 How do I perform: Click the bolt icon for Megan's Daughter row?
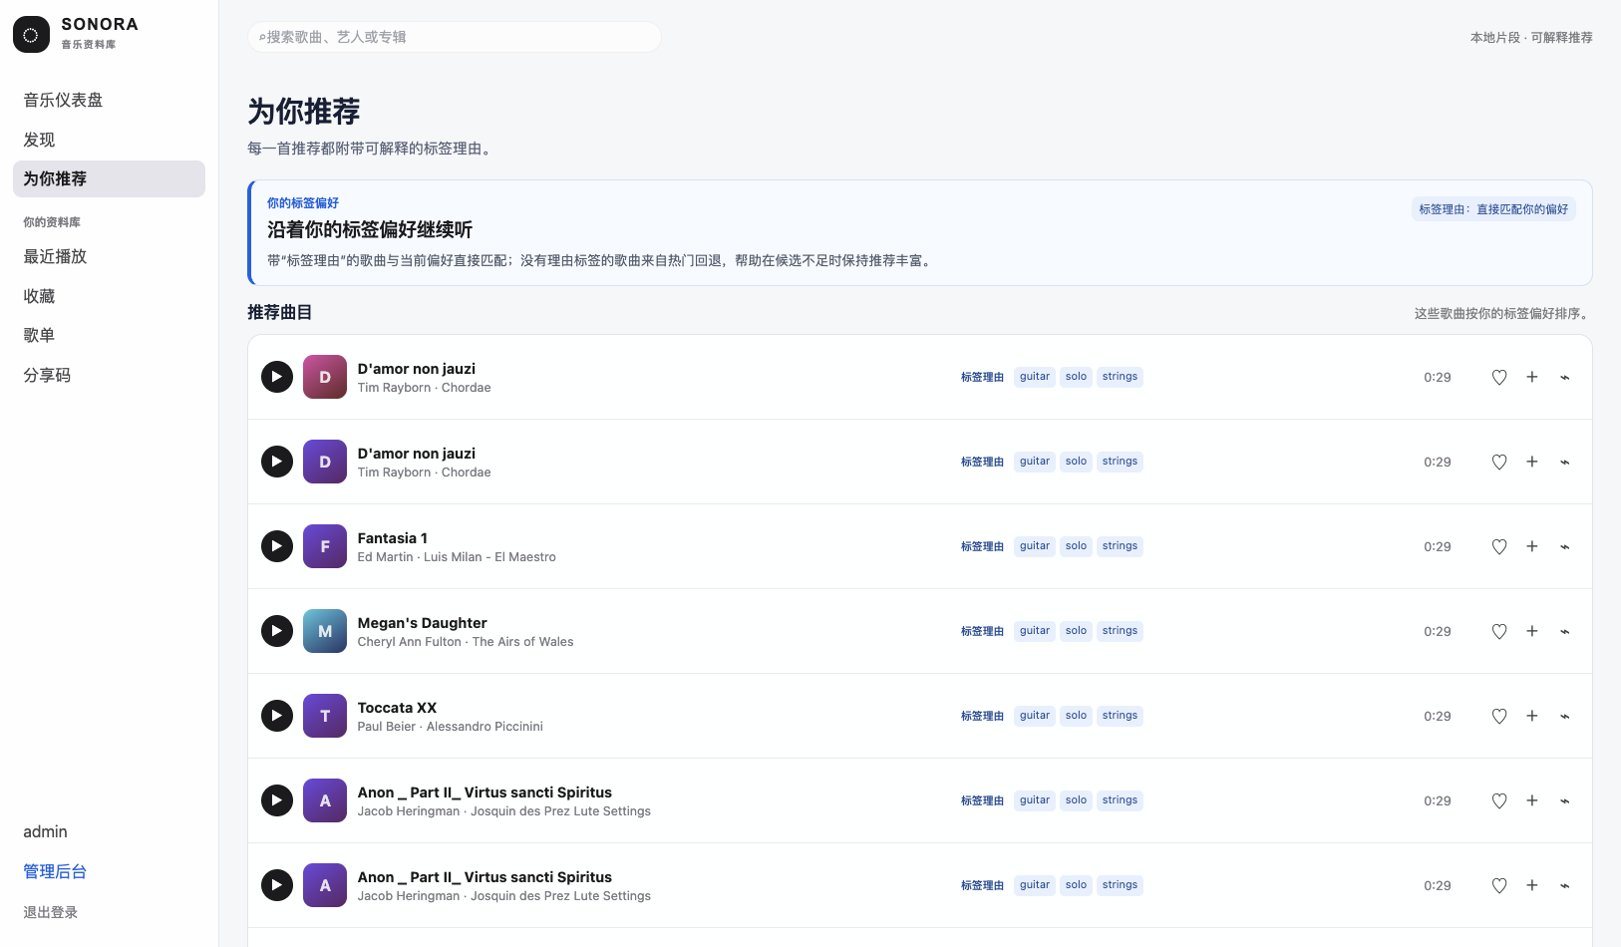[1565, 631]
